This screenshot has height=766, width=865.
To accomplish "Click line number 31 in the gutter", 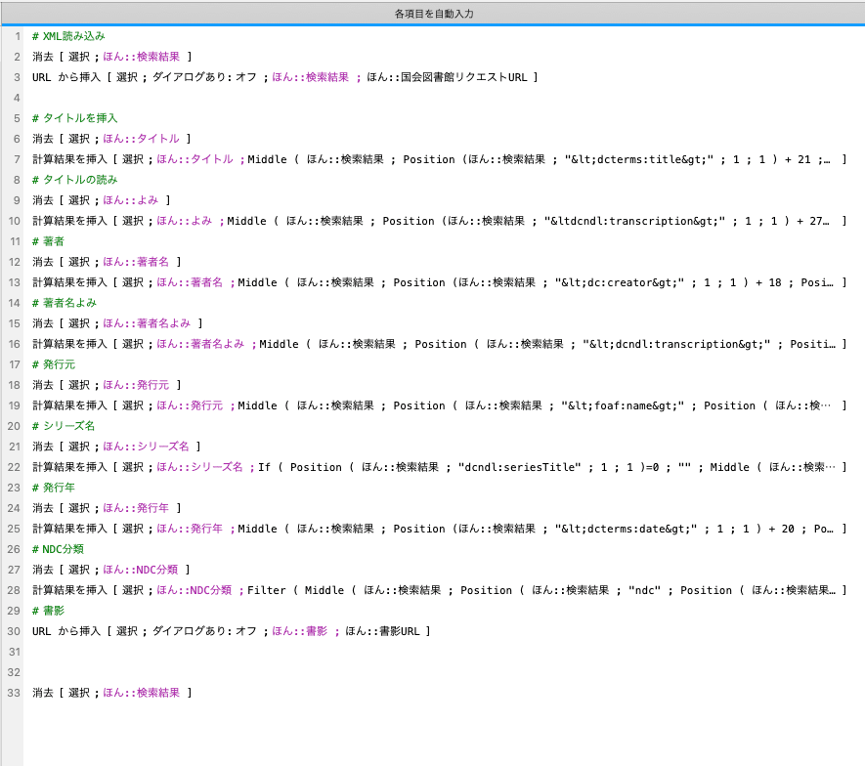I will (15, 652).
